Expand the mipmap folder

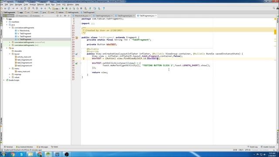(x=10, y=75)
